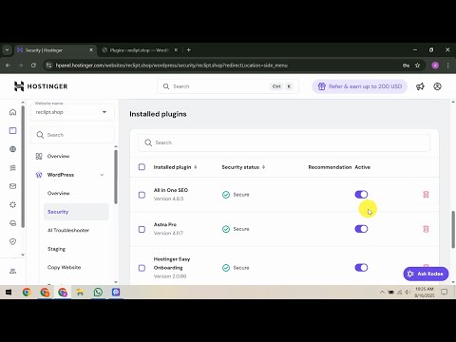The width and height of the screenshot is (456, 342).
Task: Open the taskbar clock showing 10:25 AM
Action: 425,292
